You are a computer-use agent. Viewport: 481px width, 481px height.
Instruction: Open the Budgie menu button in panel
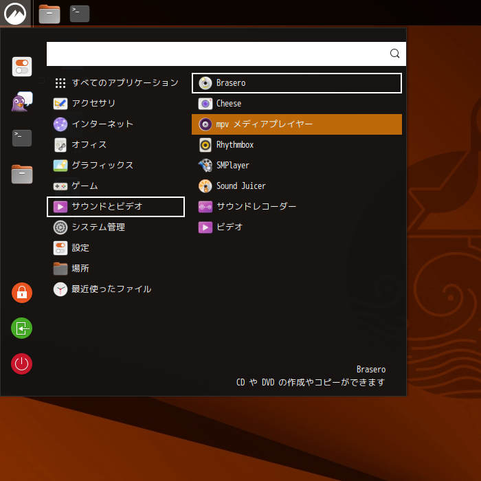15,13
